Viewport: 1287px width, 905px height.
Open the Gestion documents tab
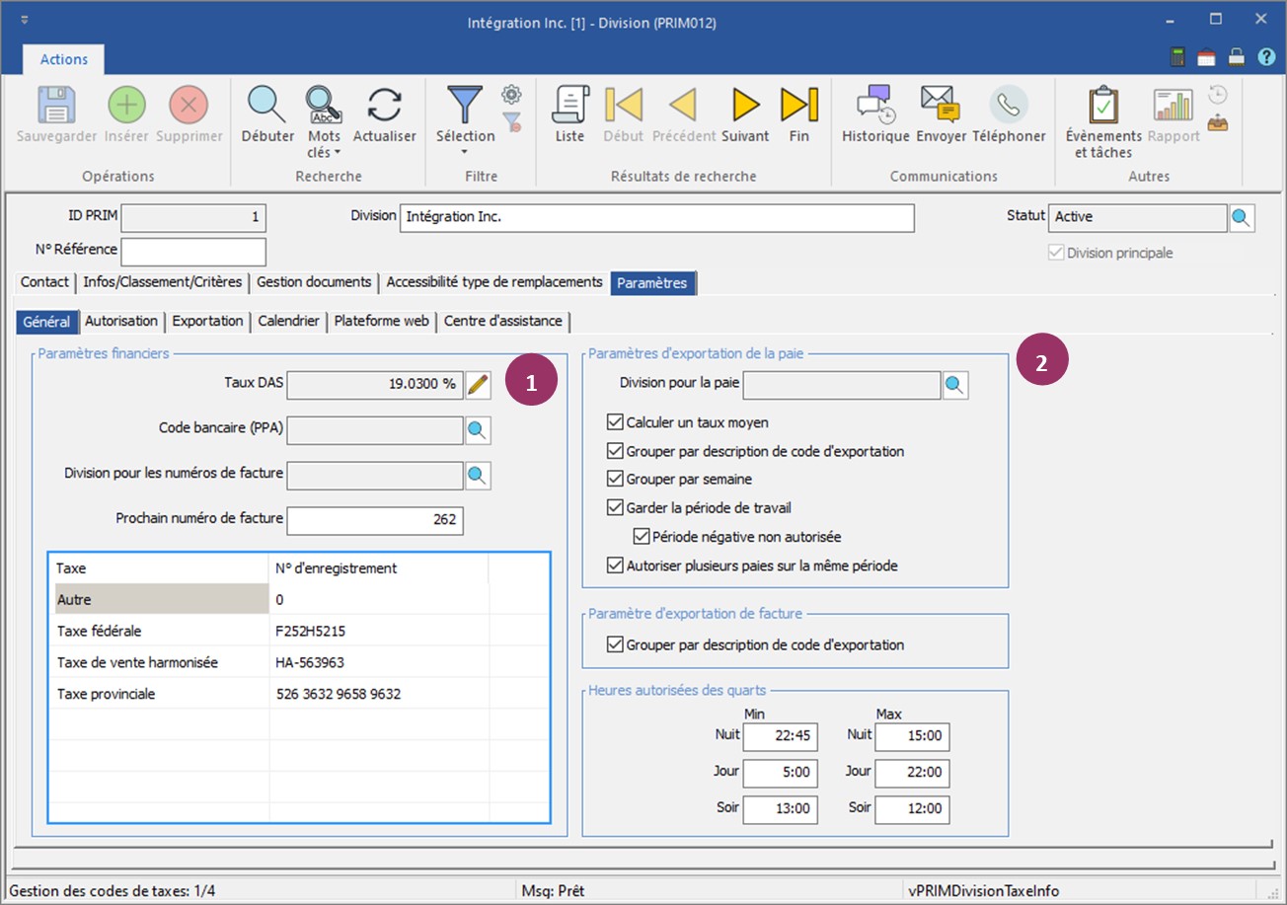pyautogui.click(x=314, y=282)
